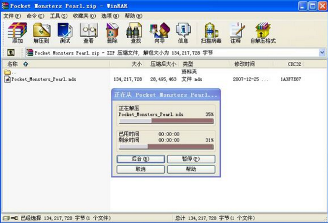This screenshot has height=223, width=328.
Task: Click the dialog Help (帮助) button
Action: [191, 169]
